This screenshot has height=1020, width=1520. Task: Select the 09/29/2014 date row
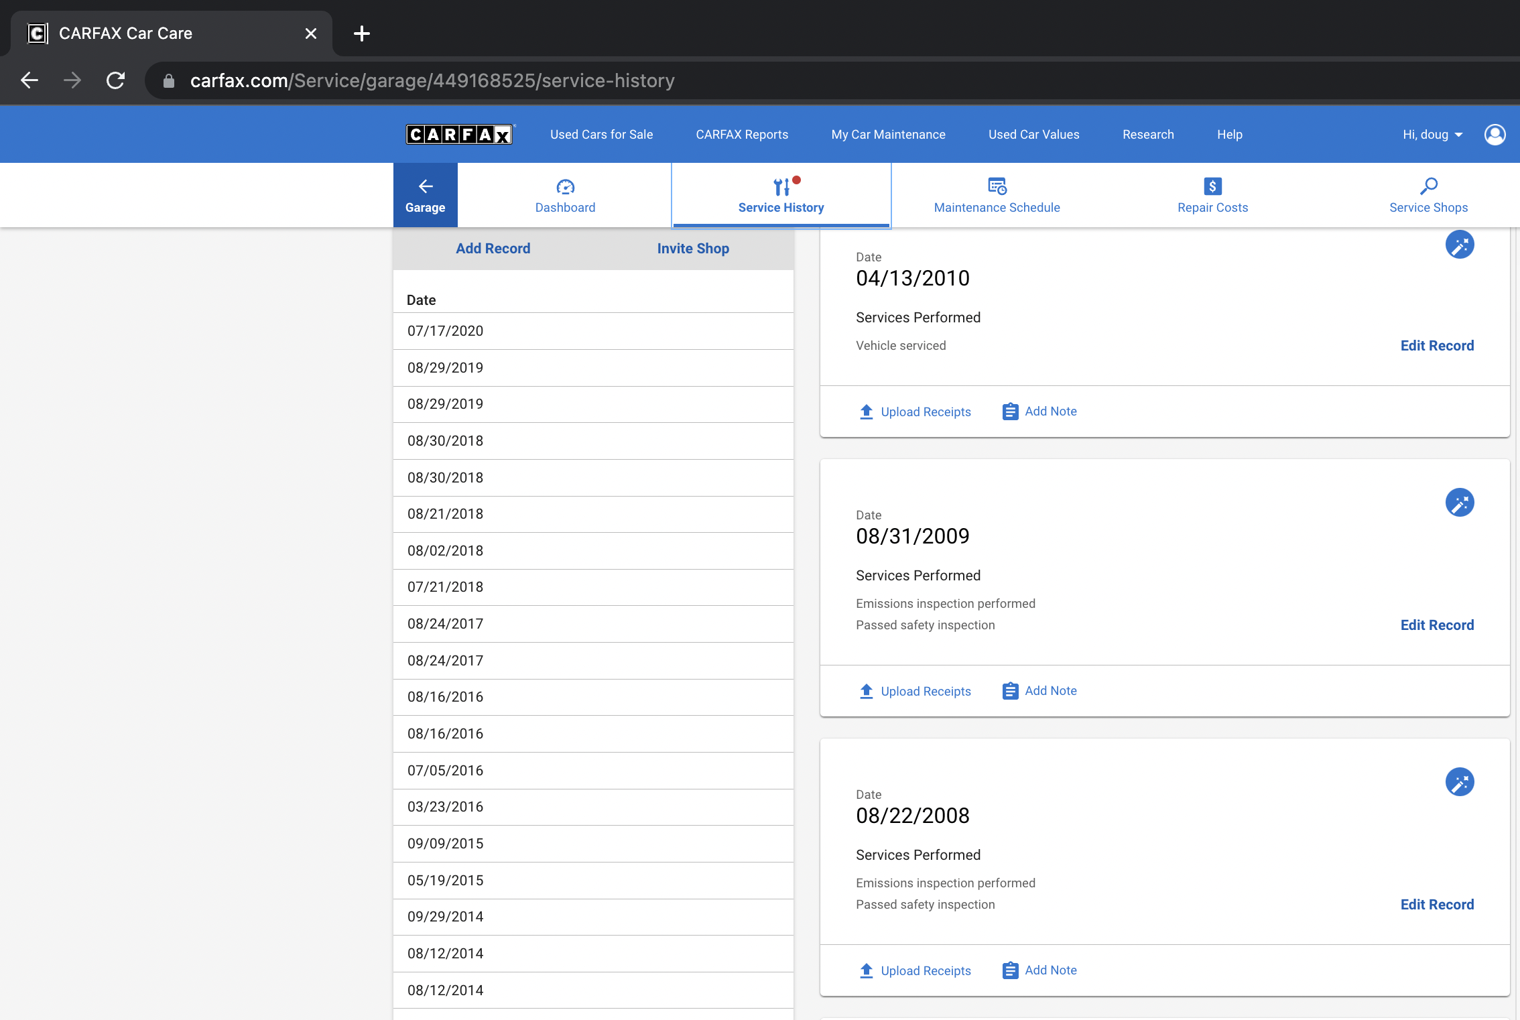point(593,917)
